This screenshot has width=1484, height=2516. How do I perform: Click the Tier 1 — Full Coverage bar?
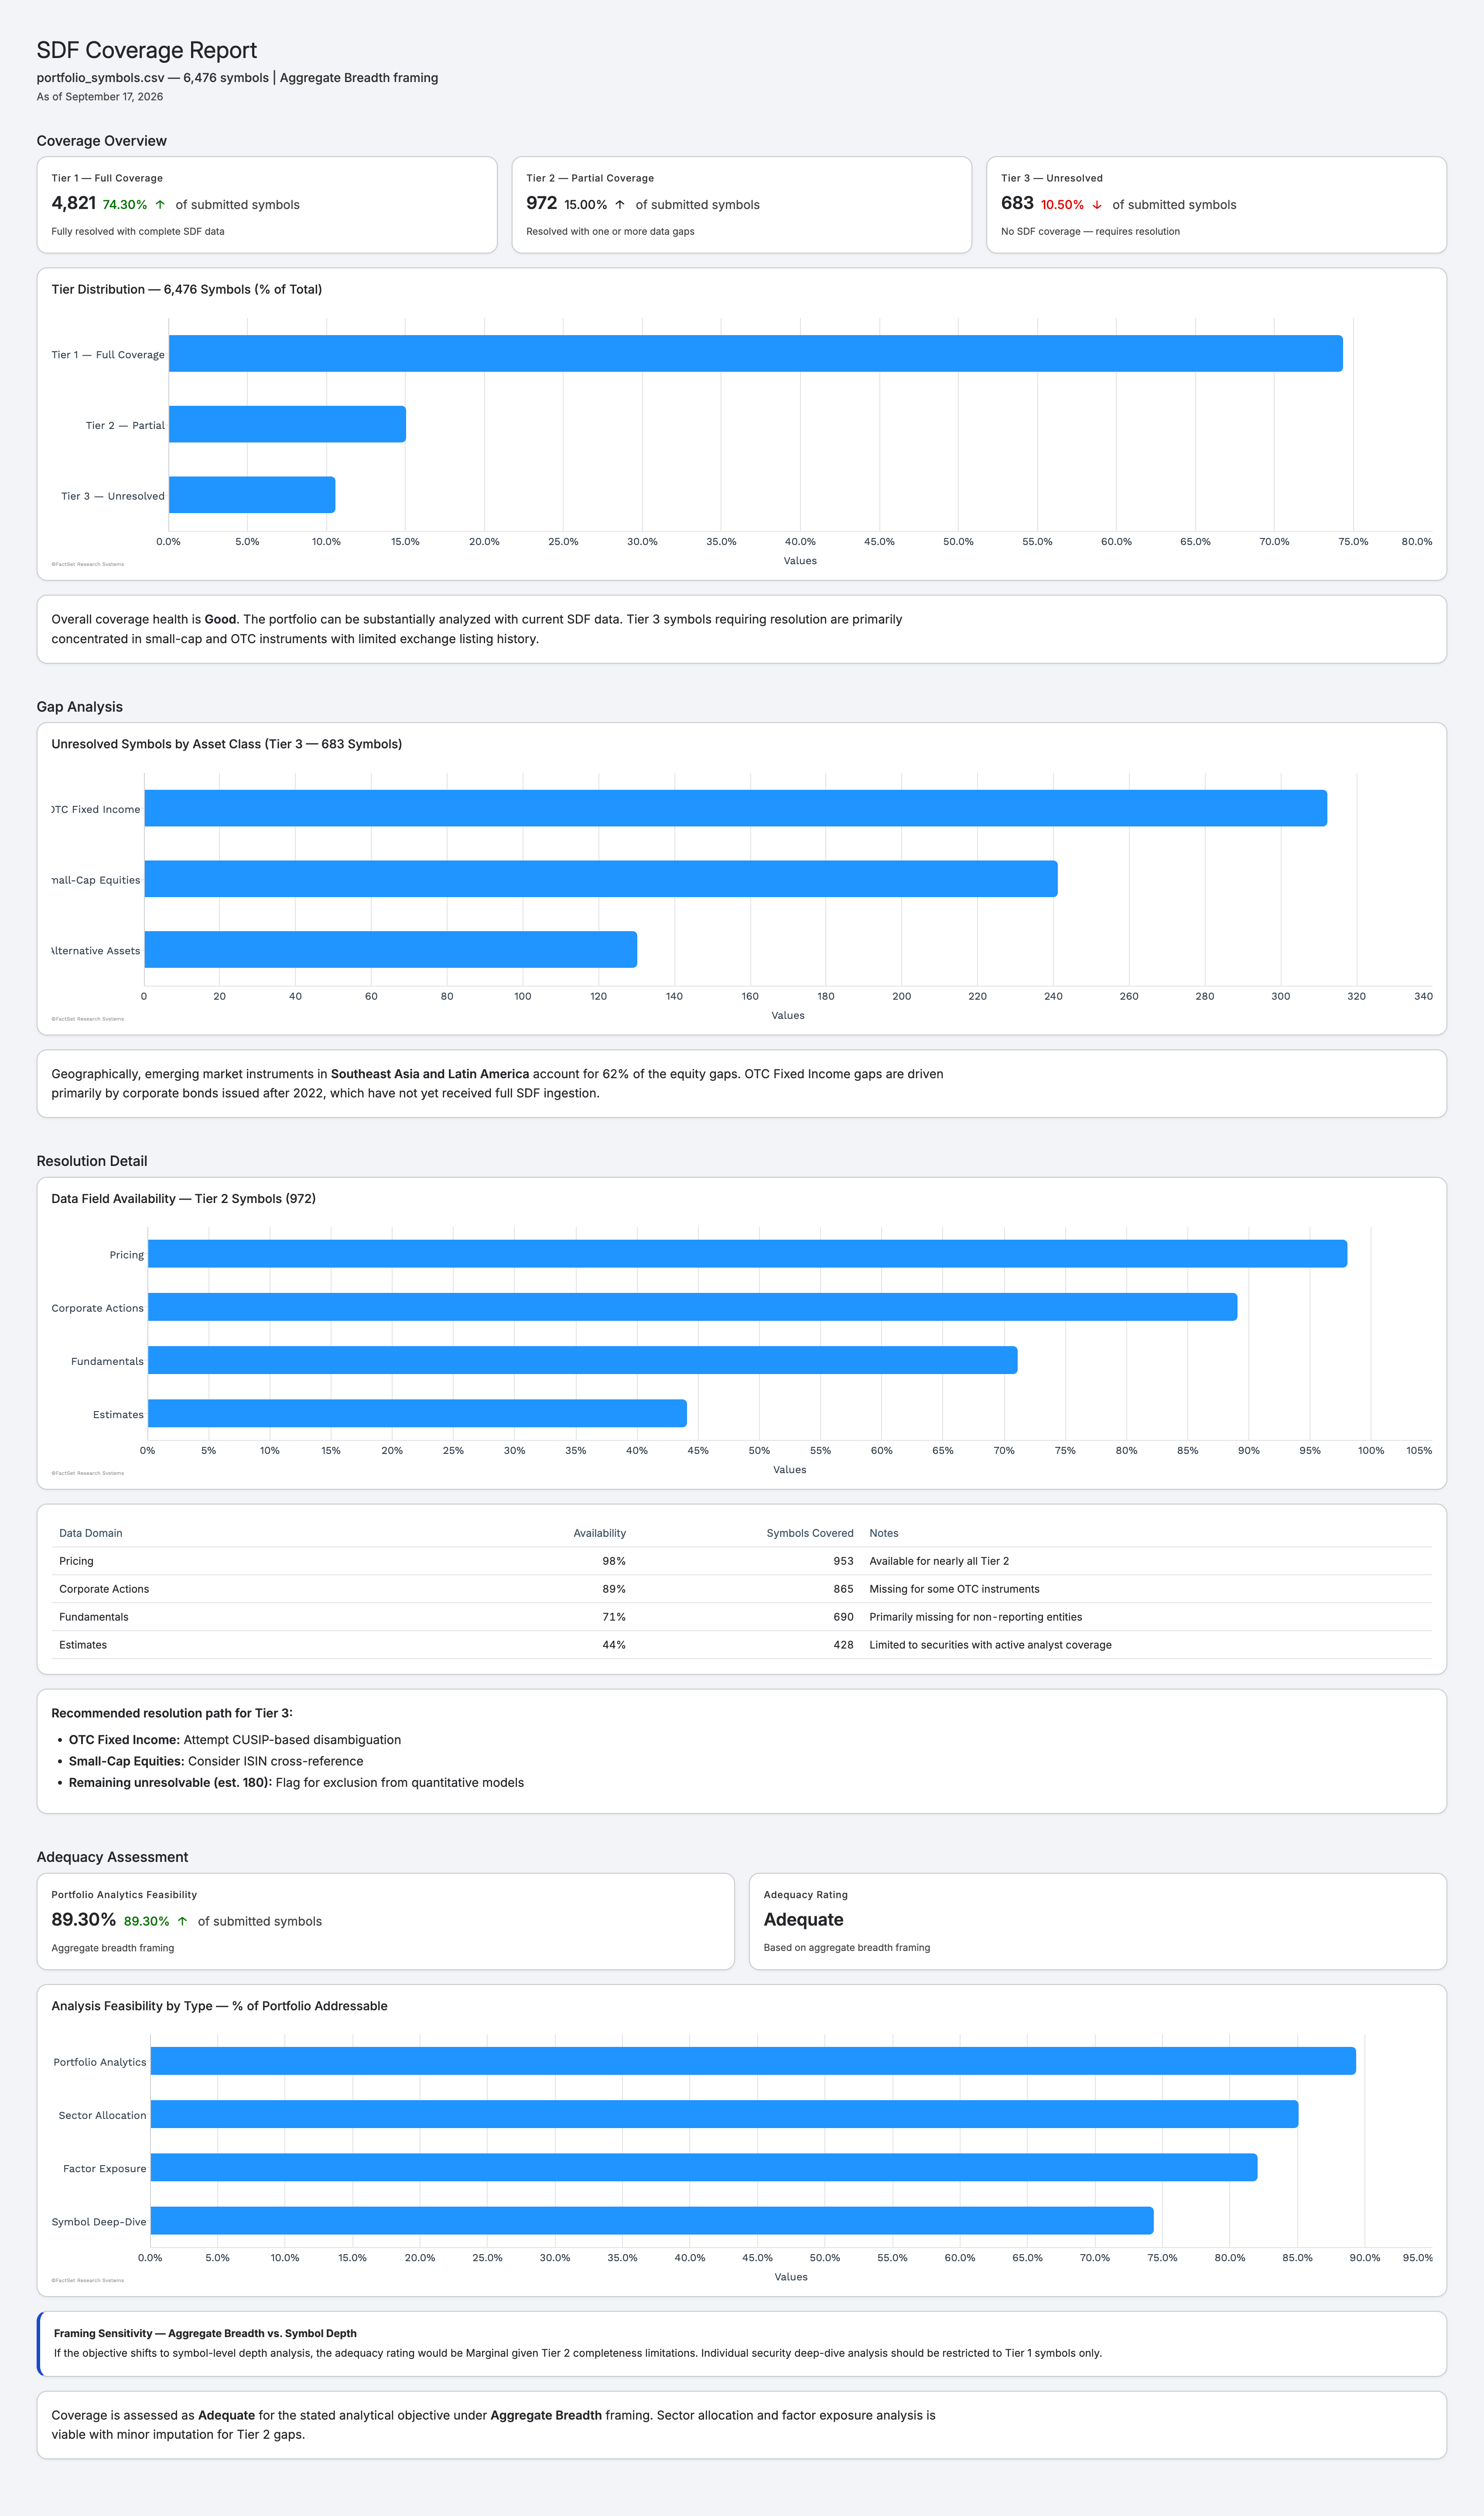pyautogui.click(x=756, y=354)
